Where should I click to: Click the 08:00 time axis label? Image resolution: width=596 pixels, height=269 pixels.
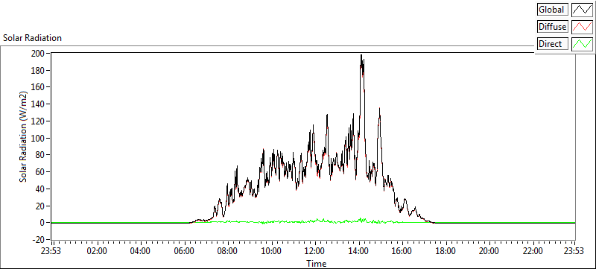(x=228, y=251)
